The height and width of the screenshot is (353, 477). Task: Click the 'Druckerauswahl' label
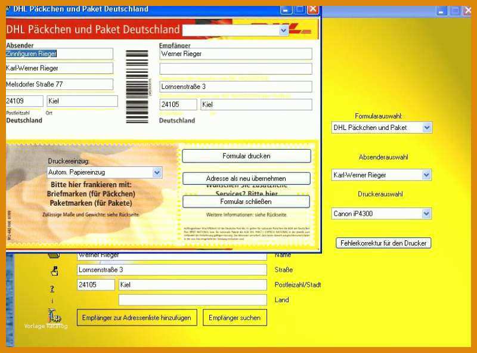tap(380, 194)
